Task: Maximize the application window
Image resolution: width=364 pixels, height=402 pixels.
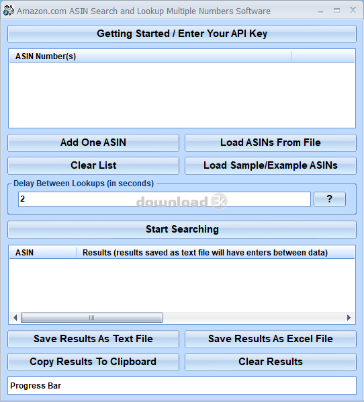Action: point(337,11)
